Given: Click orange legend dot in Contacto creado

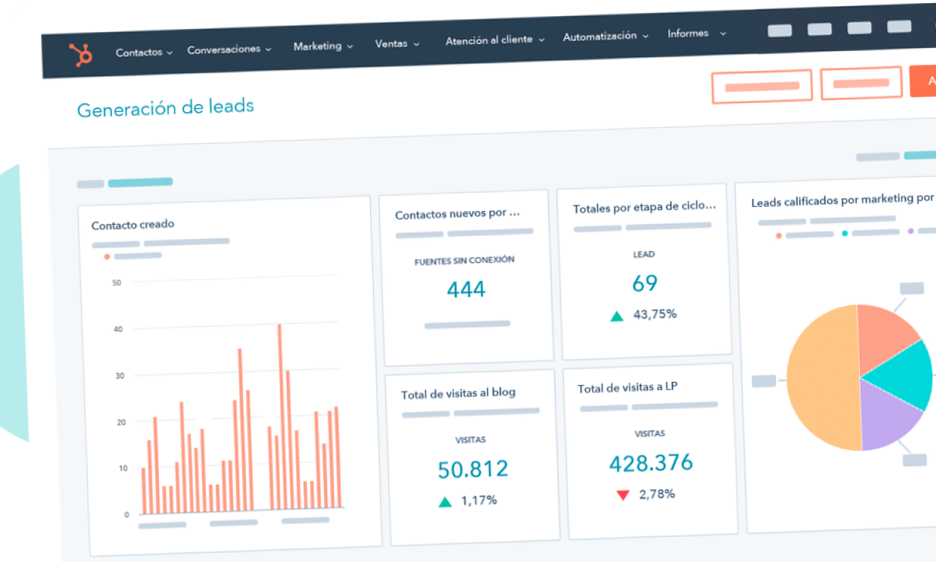Looking at the screenshot, I should [107, 257].
